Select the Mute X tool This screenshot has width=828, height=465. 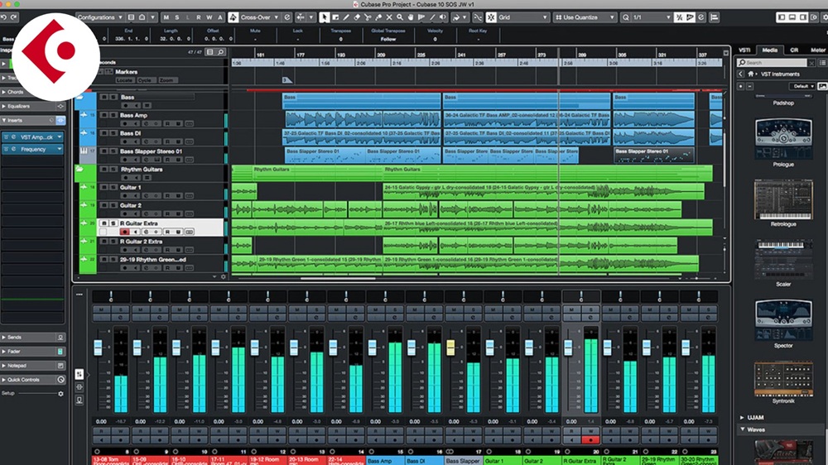pyautogui.click(x=389, y=17)
